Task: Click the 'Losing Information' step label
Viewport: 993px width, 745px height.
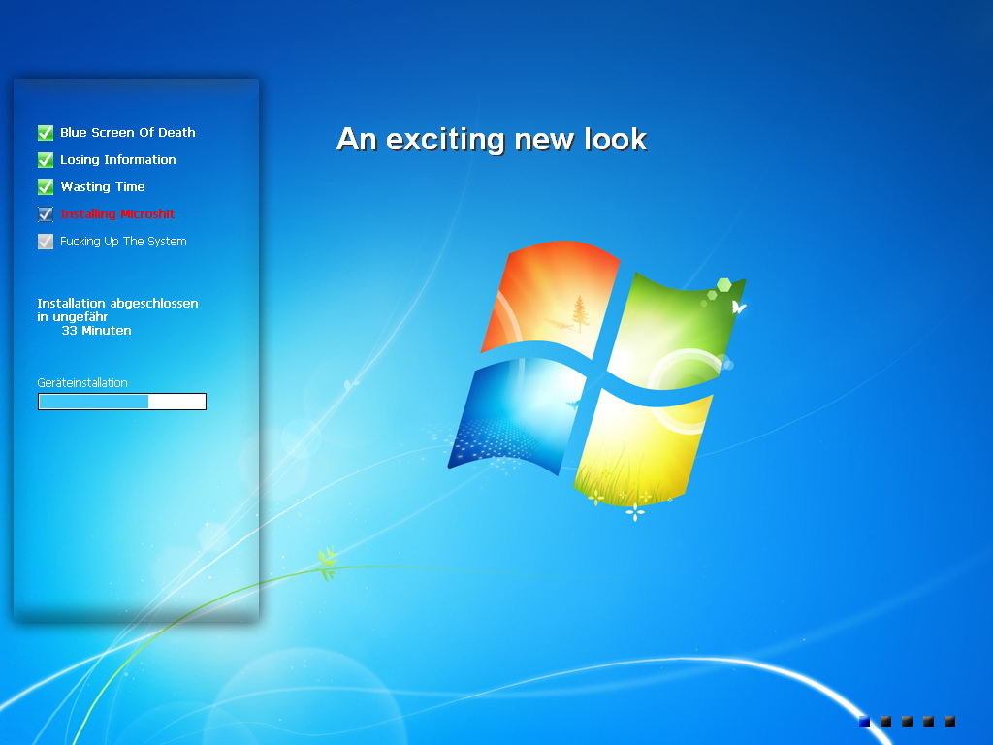Action: tap(117, 160)
